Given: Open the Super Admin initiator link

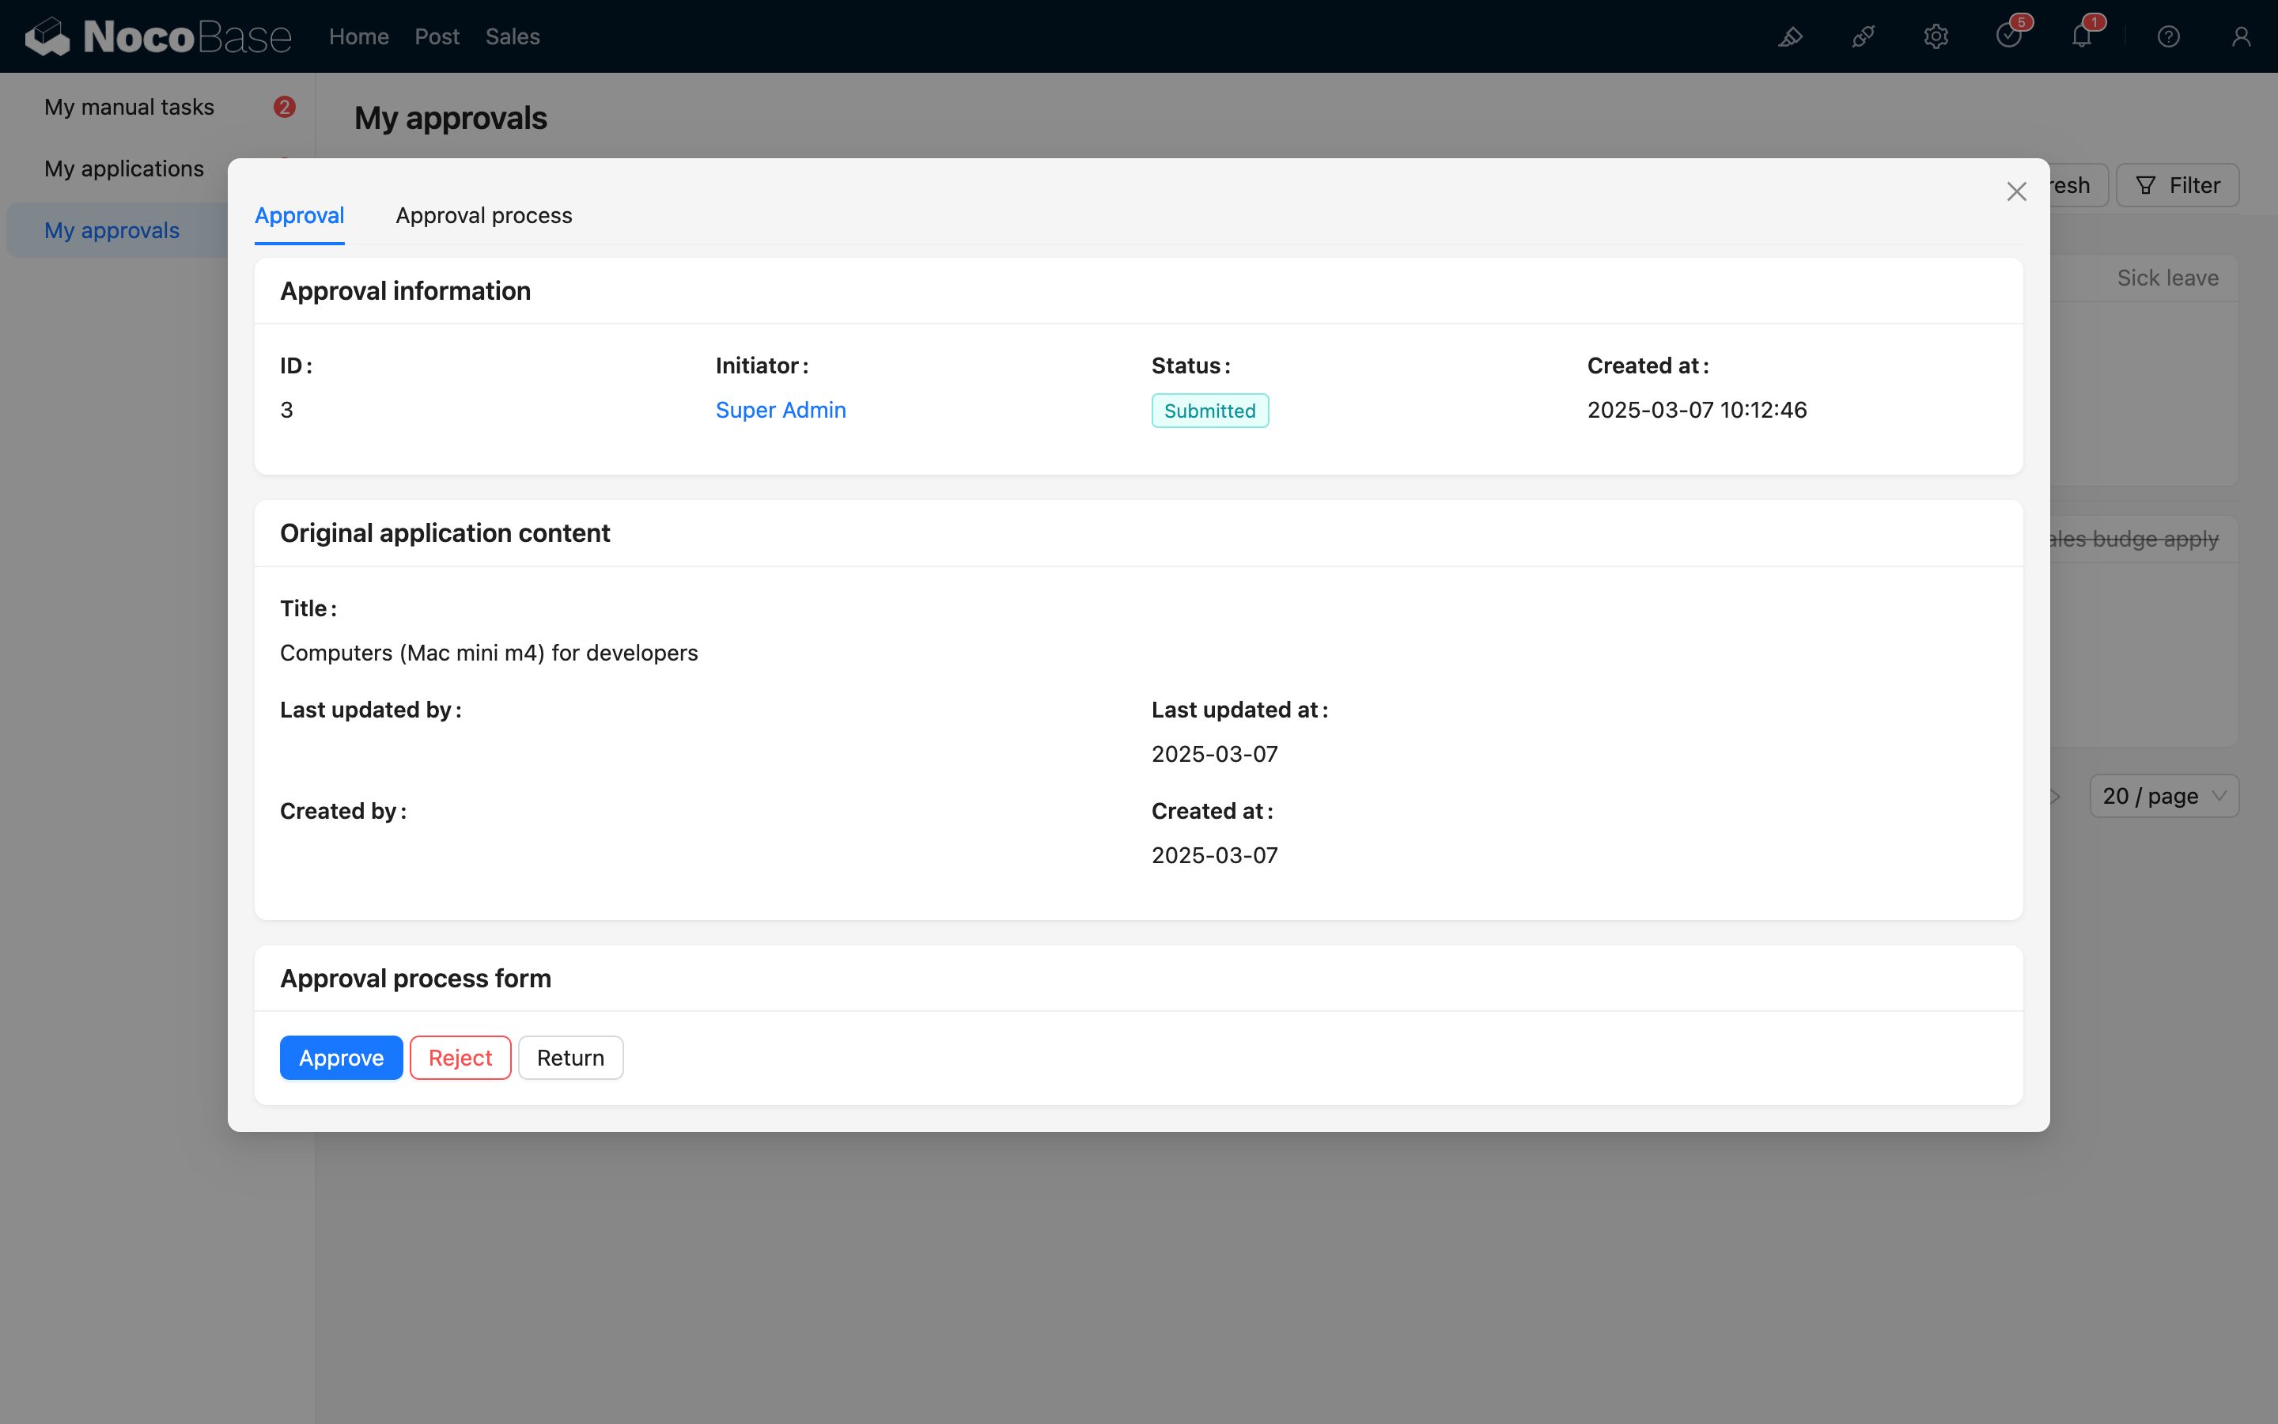Looking at the screenshot, I should (779, 410).
